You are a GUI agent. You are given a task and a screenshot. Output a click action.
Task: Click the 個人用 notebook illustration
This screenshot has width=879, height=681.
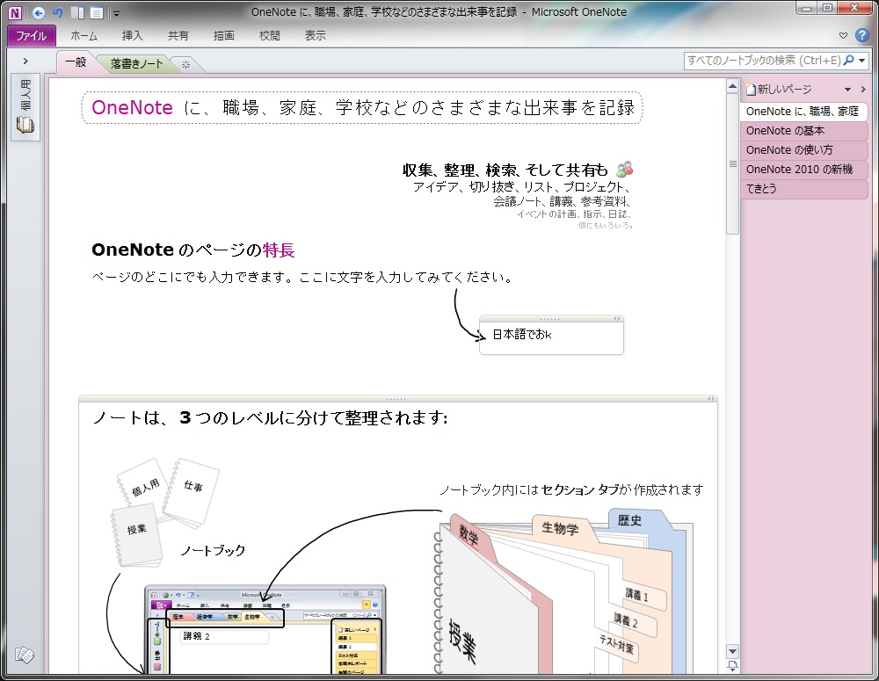tap(142, 485)
